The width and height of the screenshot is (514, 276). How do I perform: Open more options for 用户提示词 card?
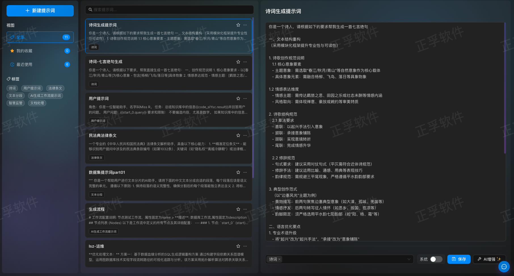245,99
